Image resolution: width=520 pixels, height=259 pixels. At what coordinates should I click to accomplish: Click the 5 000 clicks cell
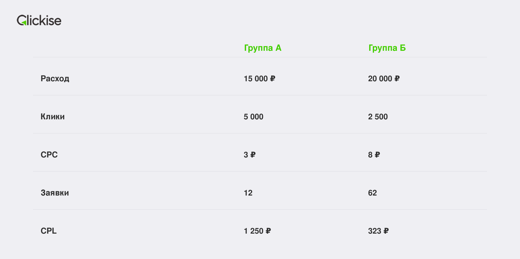pos(253,117)
